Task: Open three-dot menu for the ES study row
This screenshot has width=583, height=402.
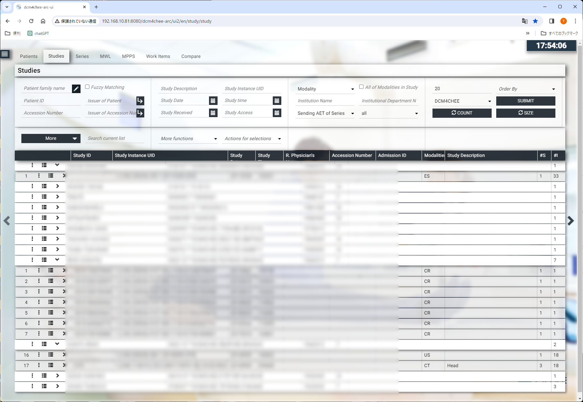Action: [39, 176]
